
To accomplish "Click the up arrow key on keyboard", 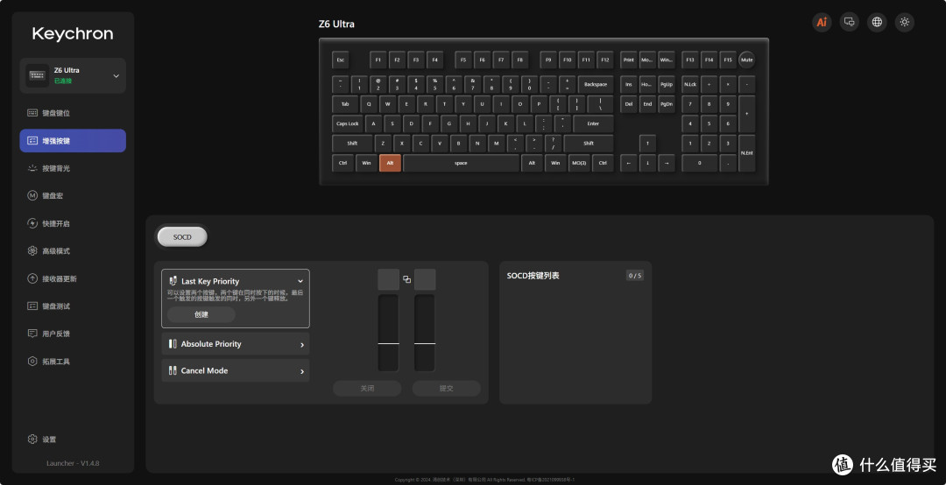I will coord(647,144).
